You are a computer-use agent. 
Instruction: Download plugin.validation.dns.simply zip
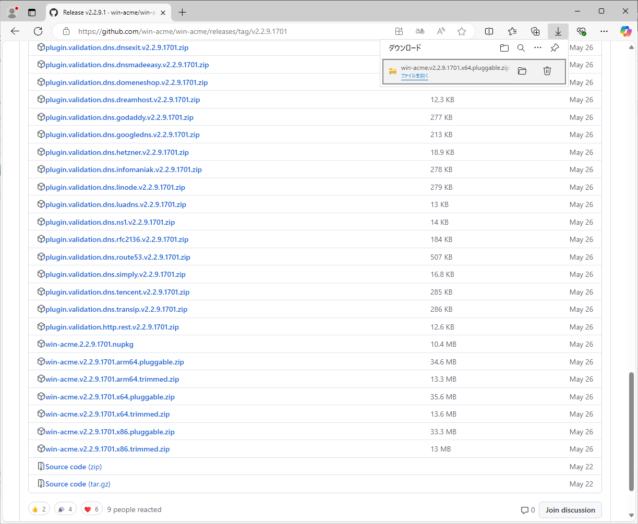click(115, 274)
